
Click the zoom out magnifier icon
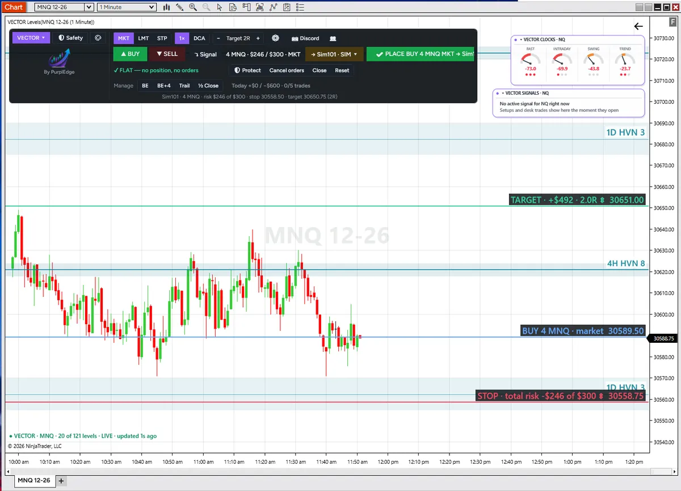pyautogui.click(x=207, y=7)
